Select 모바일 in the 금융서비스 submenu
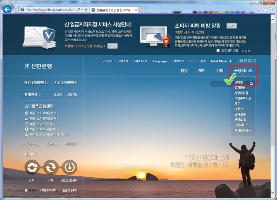This screenshot has width=277, height=200. pos(239,82)
